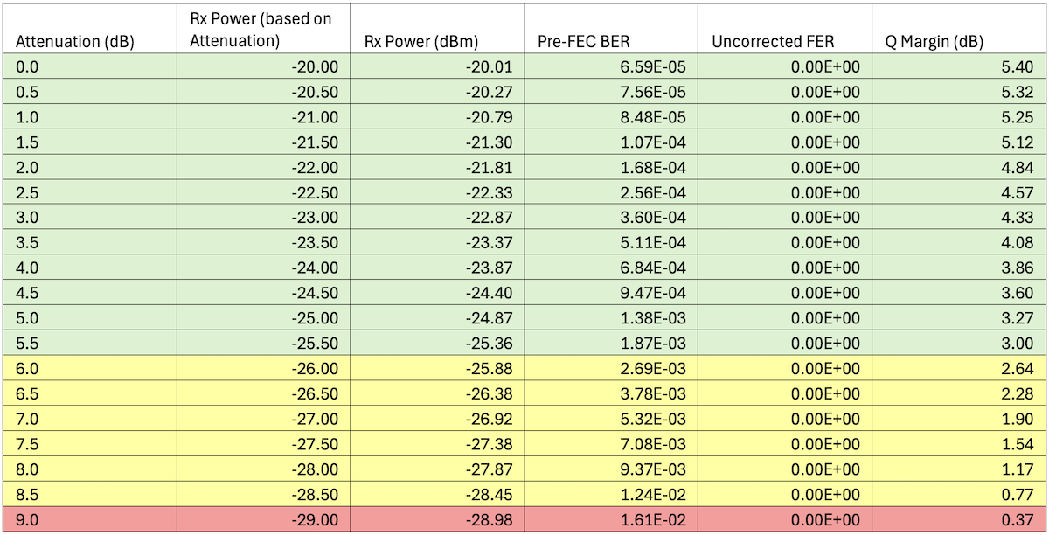Viewport: 1049px width, 535px height.
Task: Click Q Margin value 1.17
Action: pyautogui.click(x=958, y=468)
